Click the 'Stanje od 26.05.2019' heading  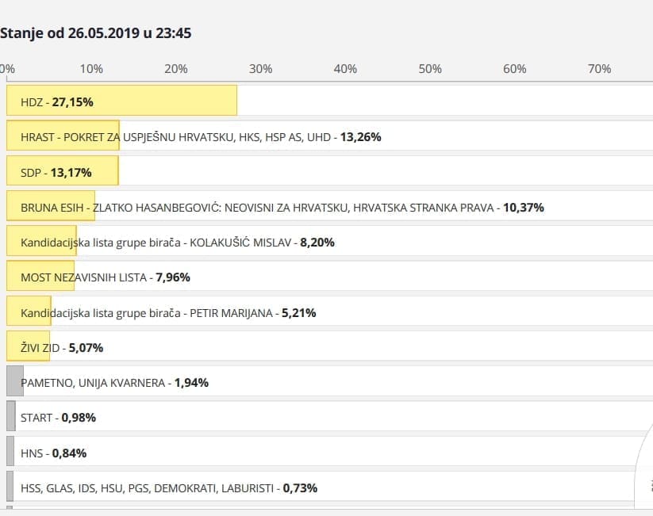(95, 33)
